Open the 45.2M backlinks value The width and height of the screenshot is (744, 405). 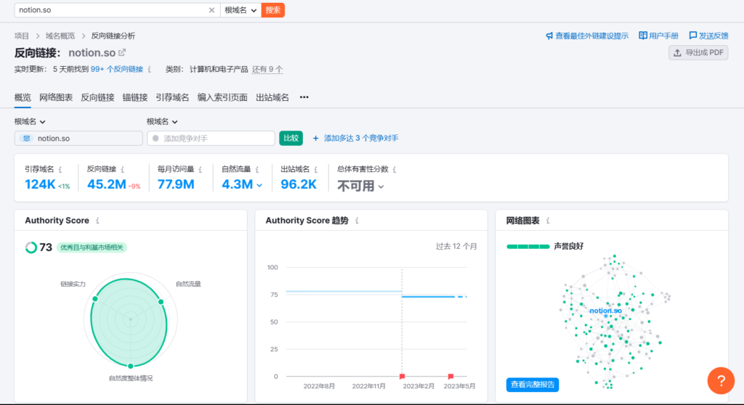(107, 184)
